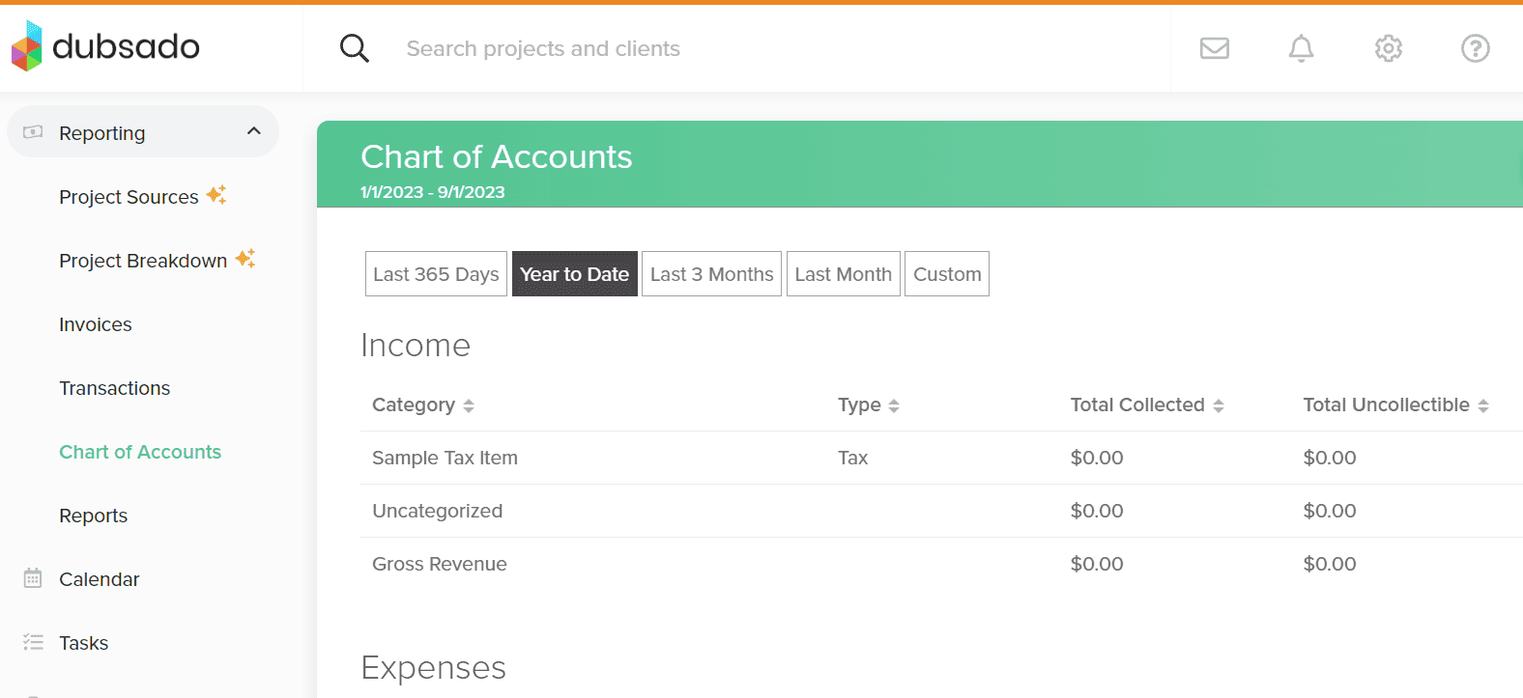Open the mail inbox envelope icon
The width and height of the screenshot is (1523, 698).
tap(1214, 48)
